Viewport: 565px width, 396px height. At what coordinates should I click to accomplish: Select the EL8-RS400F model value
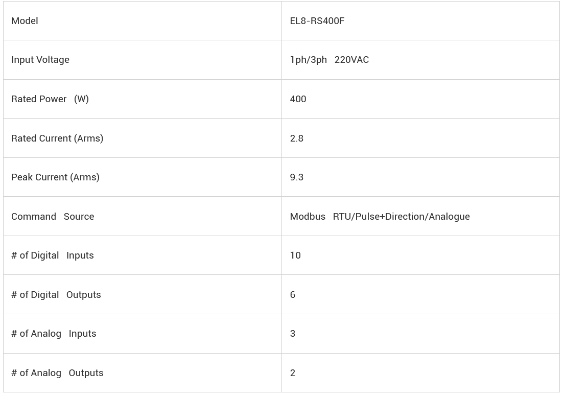[317, 21]
